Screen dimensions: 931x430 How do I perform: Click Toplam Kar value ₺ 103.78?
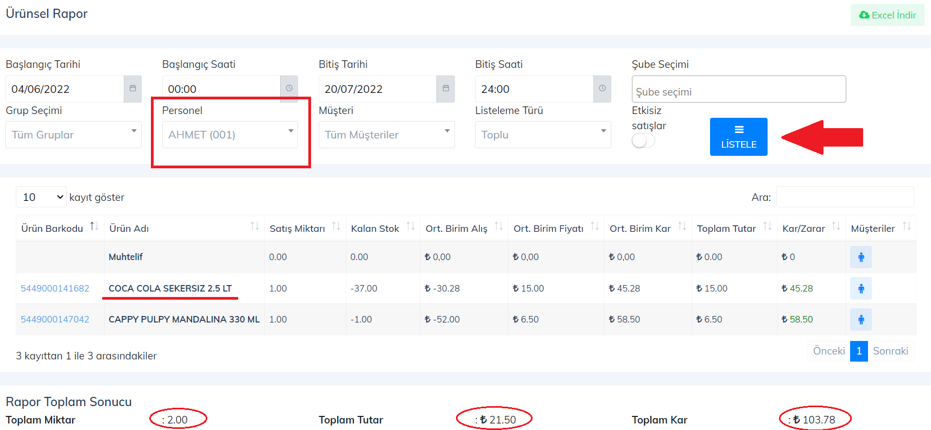814,420
